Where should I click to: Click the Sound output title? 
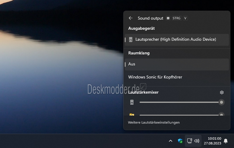[150, 18]
